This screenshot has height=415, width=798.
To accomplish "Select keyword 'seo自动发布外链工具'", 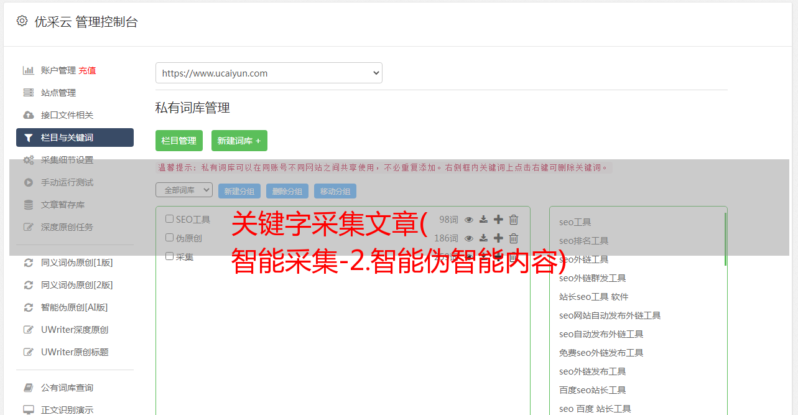I will click(601, 334).
